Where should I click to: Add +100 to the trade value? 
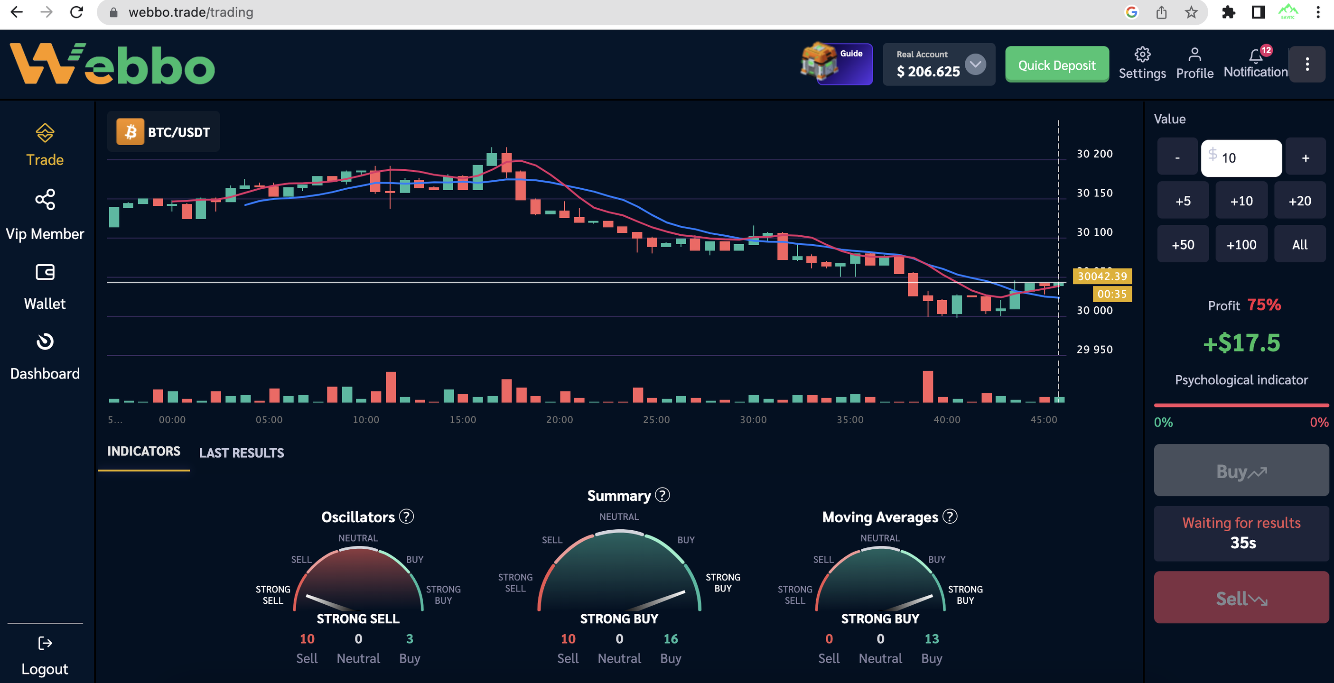[1241, 244]
